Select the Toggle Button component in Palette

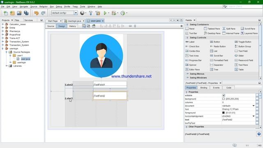tap(243, 42)
